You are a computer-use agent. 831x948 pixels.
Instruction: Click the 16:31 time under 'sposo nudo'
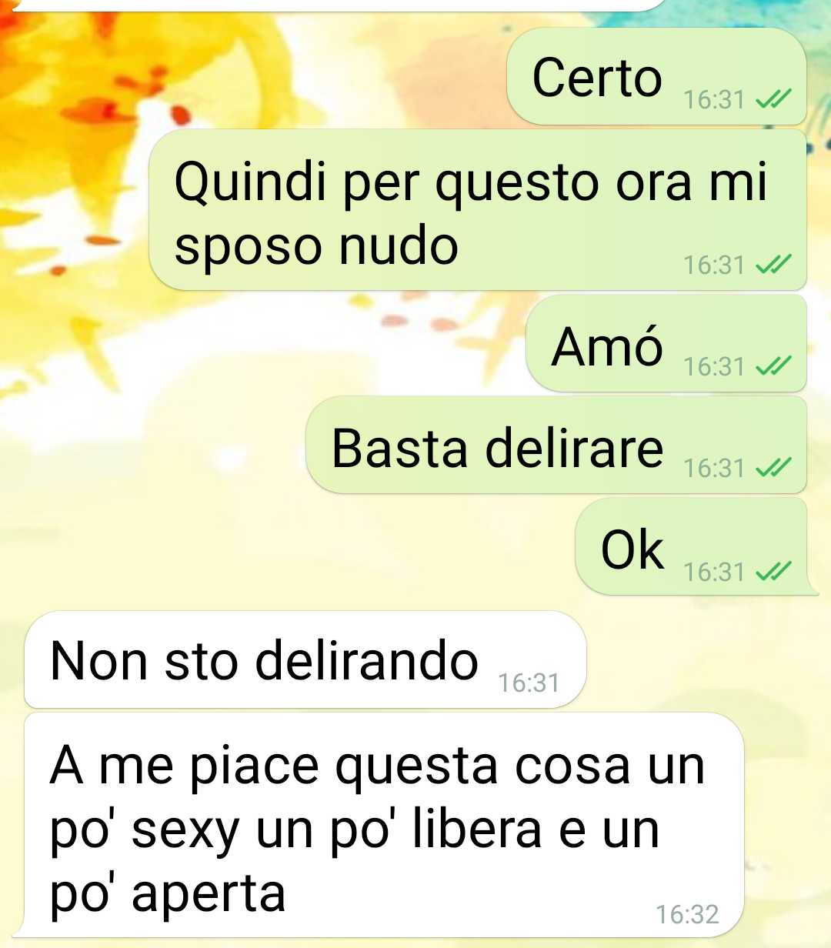tap(714, 265)
